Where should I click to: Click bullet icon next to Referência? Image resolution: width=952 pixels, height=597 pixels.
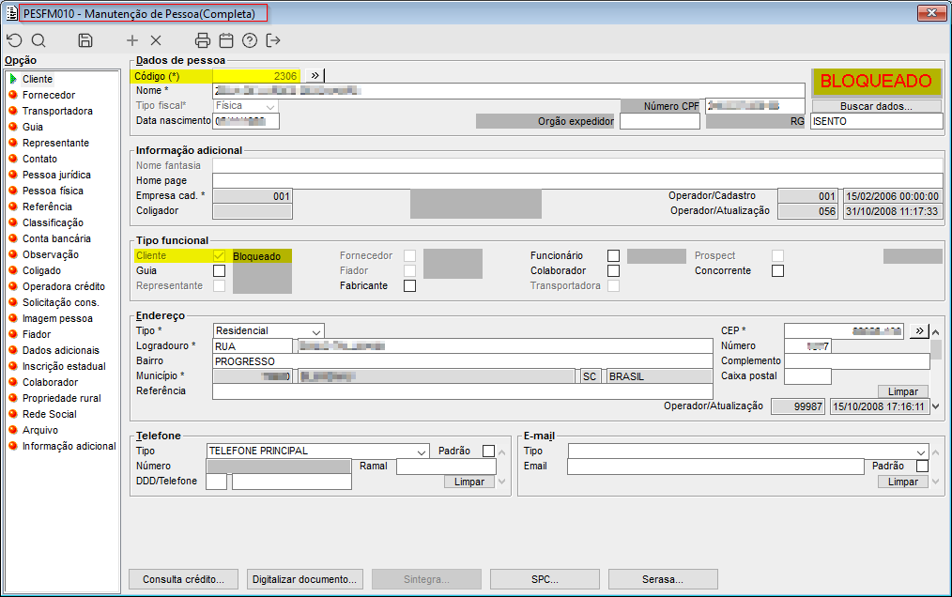tap(13, 206)
